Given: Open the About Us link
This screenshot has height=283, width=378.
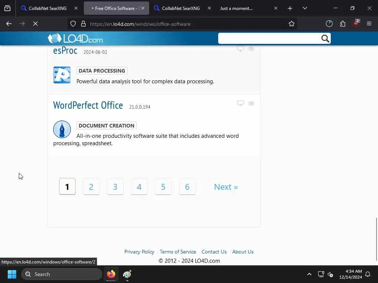Looking at the screenshot, I should click(x=243, y=252).
